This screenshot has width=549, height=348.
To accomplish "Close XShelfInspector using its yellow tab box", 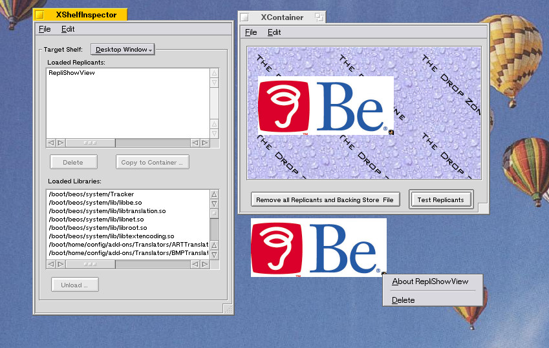I will tap(39, 15).
